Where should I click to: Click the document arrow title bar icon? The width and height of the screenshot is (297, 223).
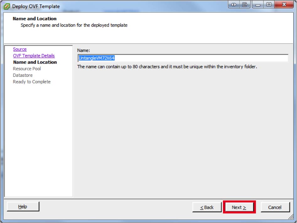pos(245,4)
